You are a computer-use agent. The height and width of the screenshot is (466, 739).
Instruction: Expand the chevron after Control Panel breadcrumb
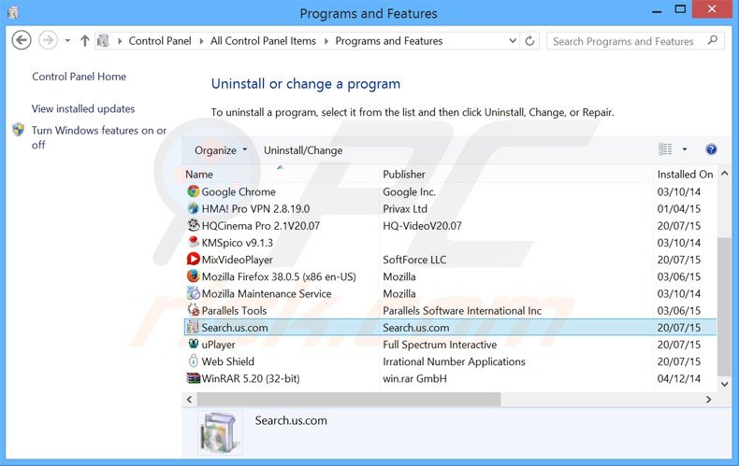click(x=201, y=41)
